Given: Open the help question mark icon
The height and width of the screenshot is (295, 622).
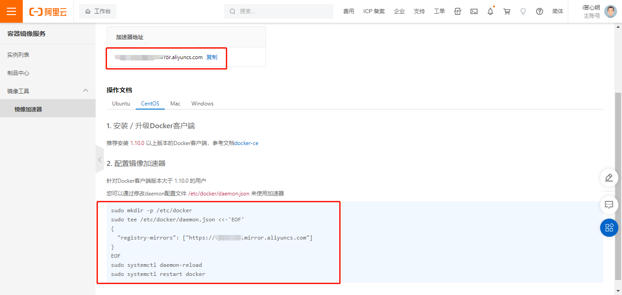Looking at the screenshot, I should click(540, 11).
